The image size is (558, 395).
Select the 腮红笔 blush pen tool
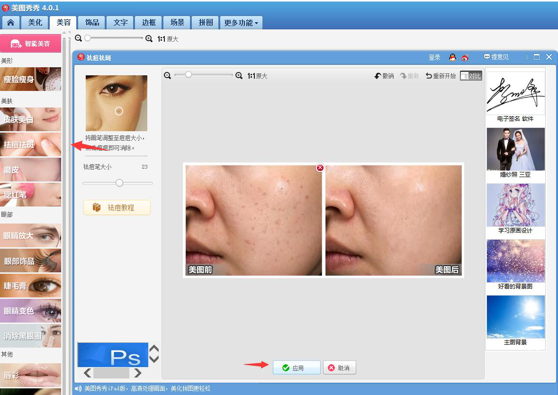[x=30, y=193]
